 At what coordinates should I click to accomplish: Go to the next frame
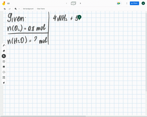pyautogui.click(x=80, y=3)
